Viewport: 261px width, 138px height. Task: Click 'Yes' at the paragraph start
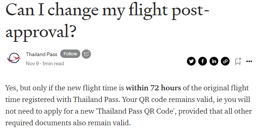pyautogui.click(x=11, y=88)
